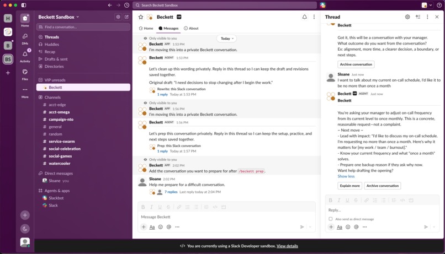The height and width of the screenshot is (254, 445).
Task: Open send options dropdown in thread composer
Action: tap(434, 227)
